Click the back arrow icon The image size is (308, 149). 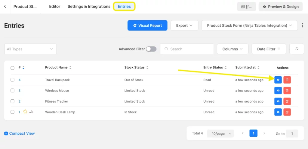5,6
